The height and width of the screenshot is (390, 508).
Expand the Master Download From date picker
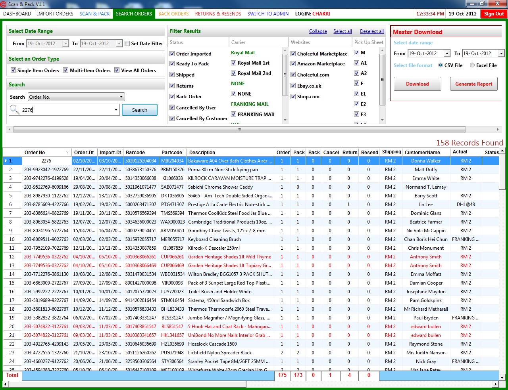(x=447, y=54)
